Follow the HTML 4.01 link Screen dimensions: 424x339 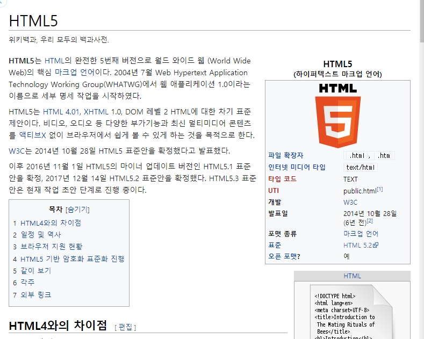(61, 112)
